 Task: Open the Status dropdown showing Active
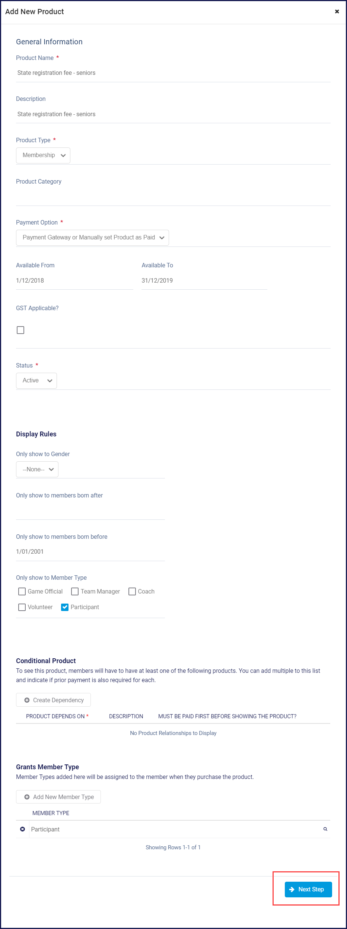click(36, 381)
